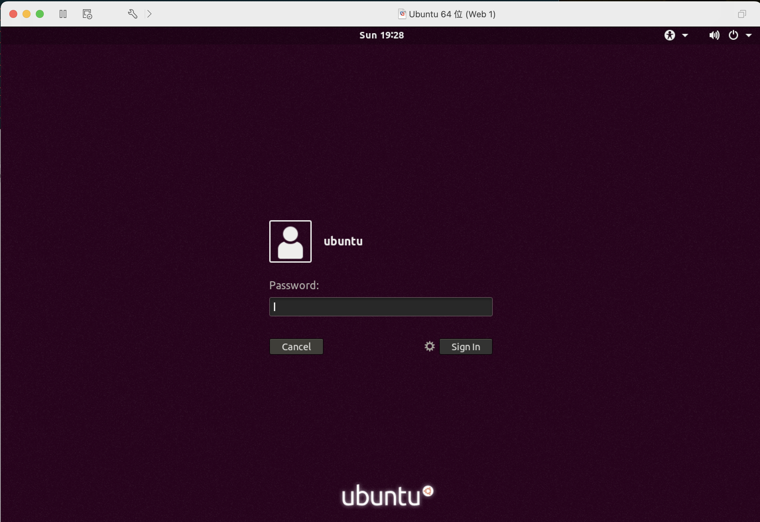This screenshot has width=760, height=522.
Task: Open virtual machine settings wrench
Action: 132,14
